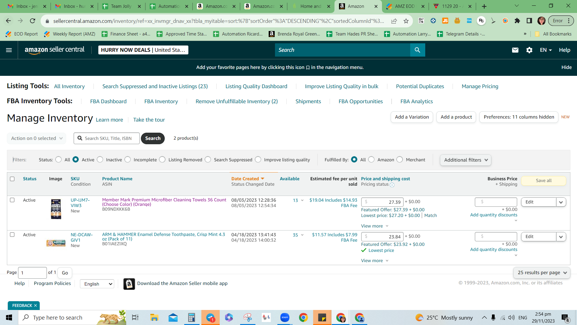Open the Seller Central hamburger menu
Image resolution: width=577 pixels, height=325 pixels.
(x=9, y=50)
